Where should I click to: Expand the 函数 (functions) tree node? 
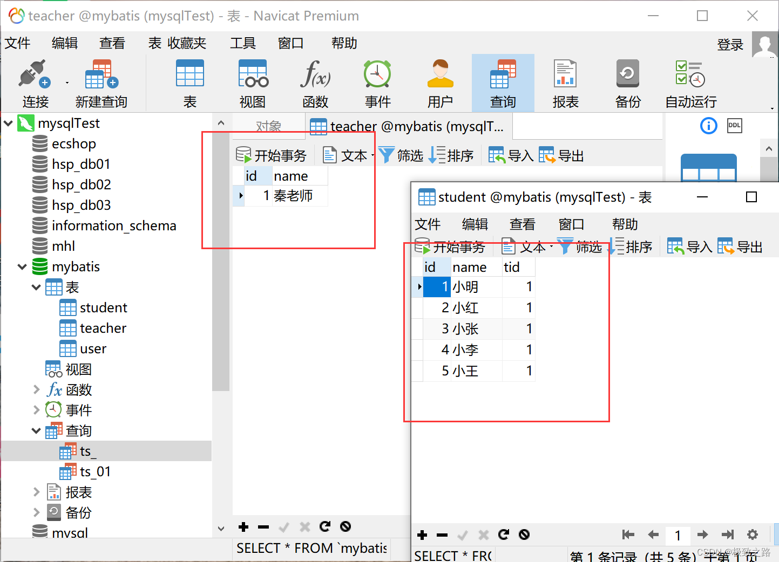point(36,389)
